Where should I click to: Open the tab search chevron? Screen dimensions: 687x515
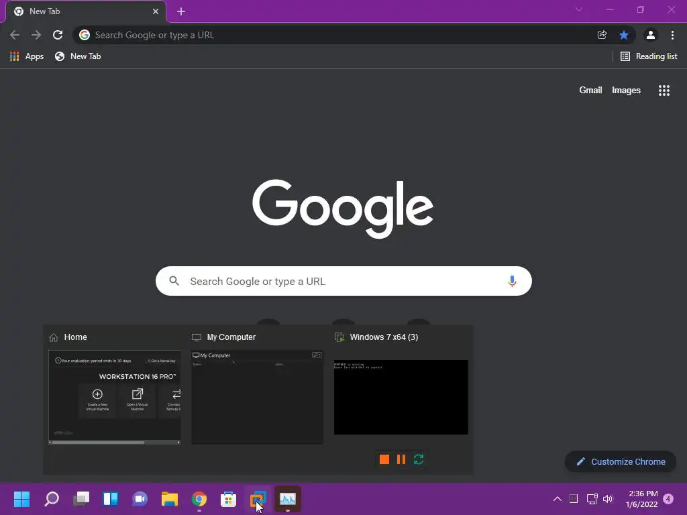click(x=579, y=9)
